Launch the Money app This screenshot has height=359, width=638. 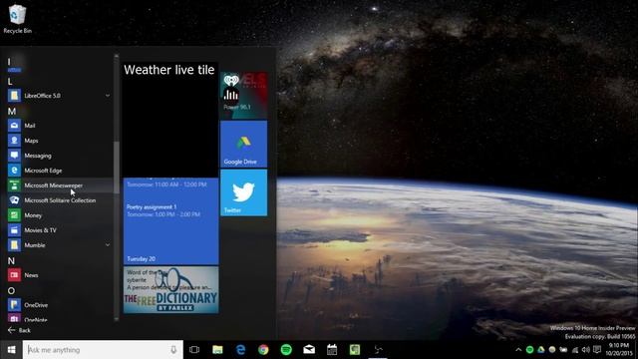click(59, 215)
